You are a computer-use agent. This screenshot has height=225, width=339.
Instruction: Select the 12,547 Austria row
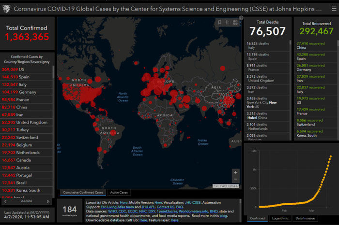26,168
